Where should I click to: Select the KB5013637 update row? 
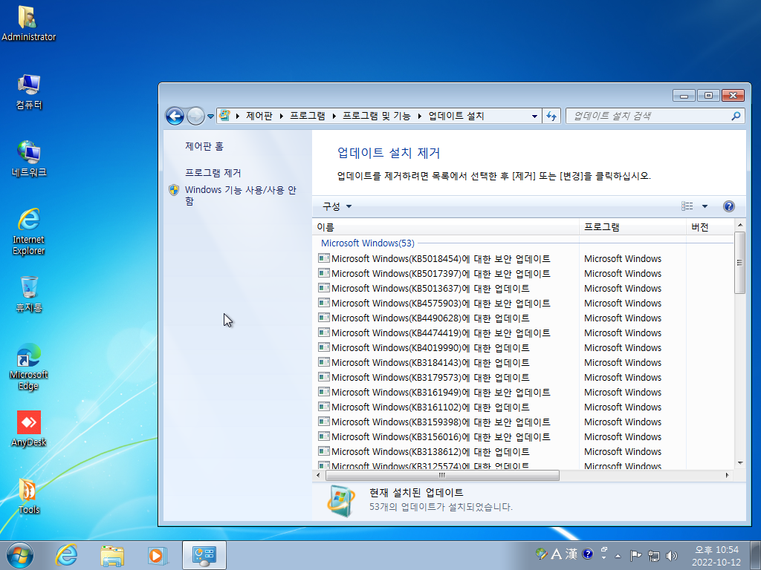click(x=524, y=289)
